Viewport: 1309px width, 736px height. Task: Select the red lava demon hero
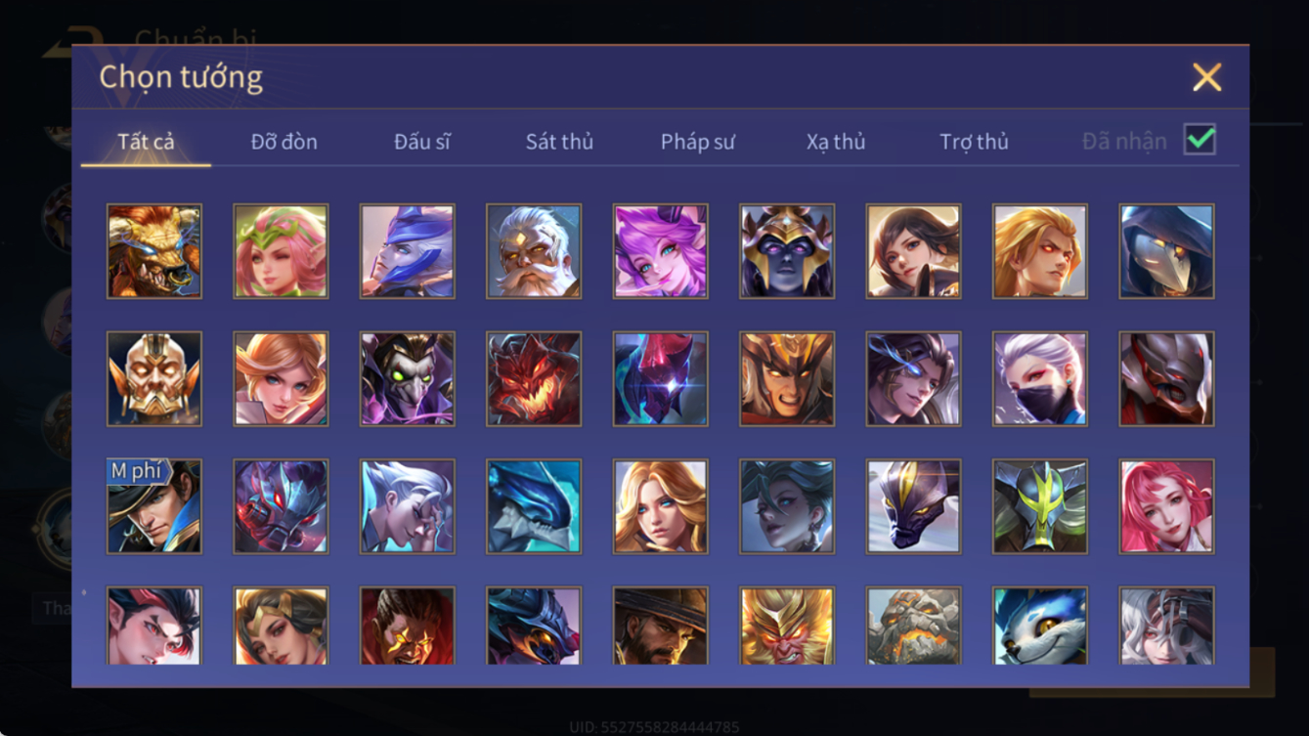[534, 379]
